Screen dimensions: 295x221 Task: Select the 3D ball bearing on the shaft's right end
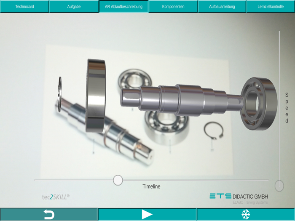259,104
